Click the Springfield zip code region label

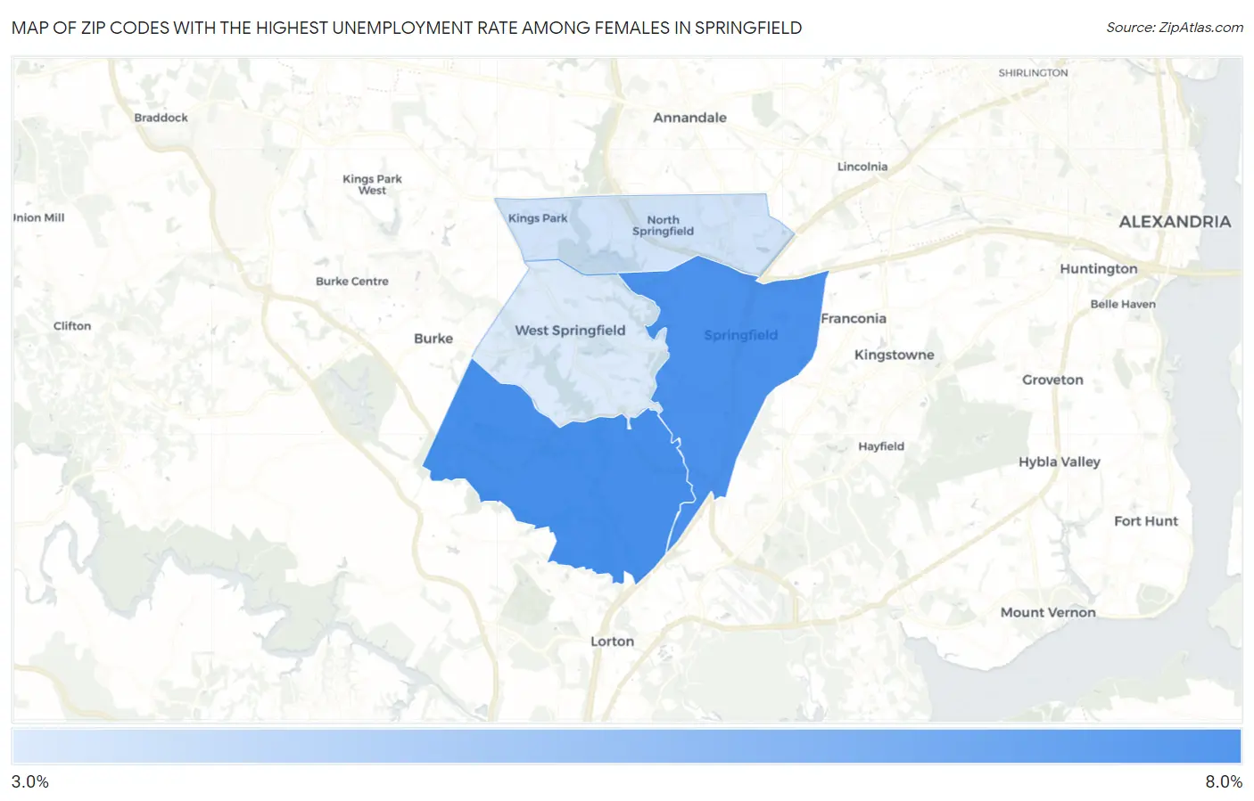(740, 335)
